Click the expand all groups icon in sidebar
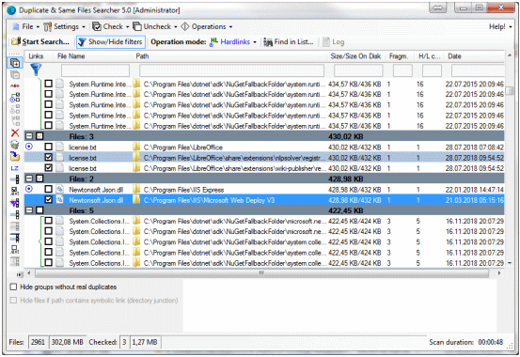The height and width of the screenshot is (357, 520). (x=15, y=63)
